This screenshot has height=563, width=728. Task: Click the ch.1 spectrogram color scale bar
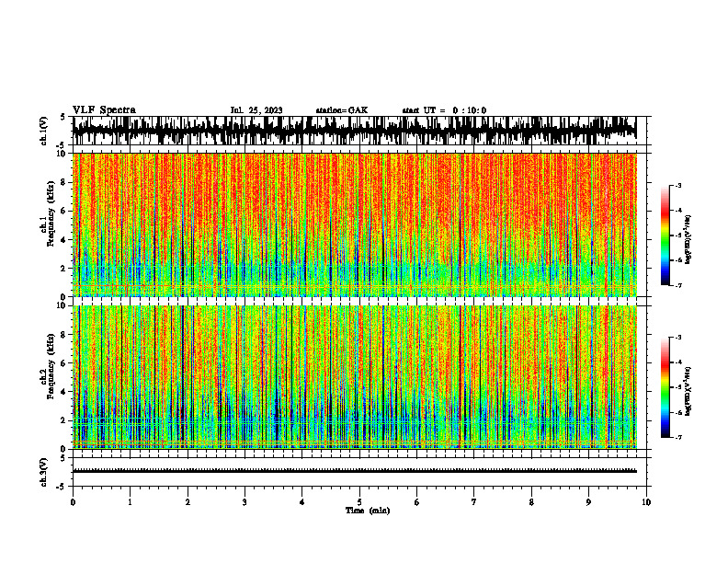point(665,236)
